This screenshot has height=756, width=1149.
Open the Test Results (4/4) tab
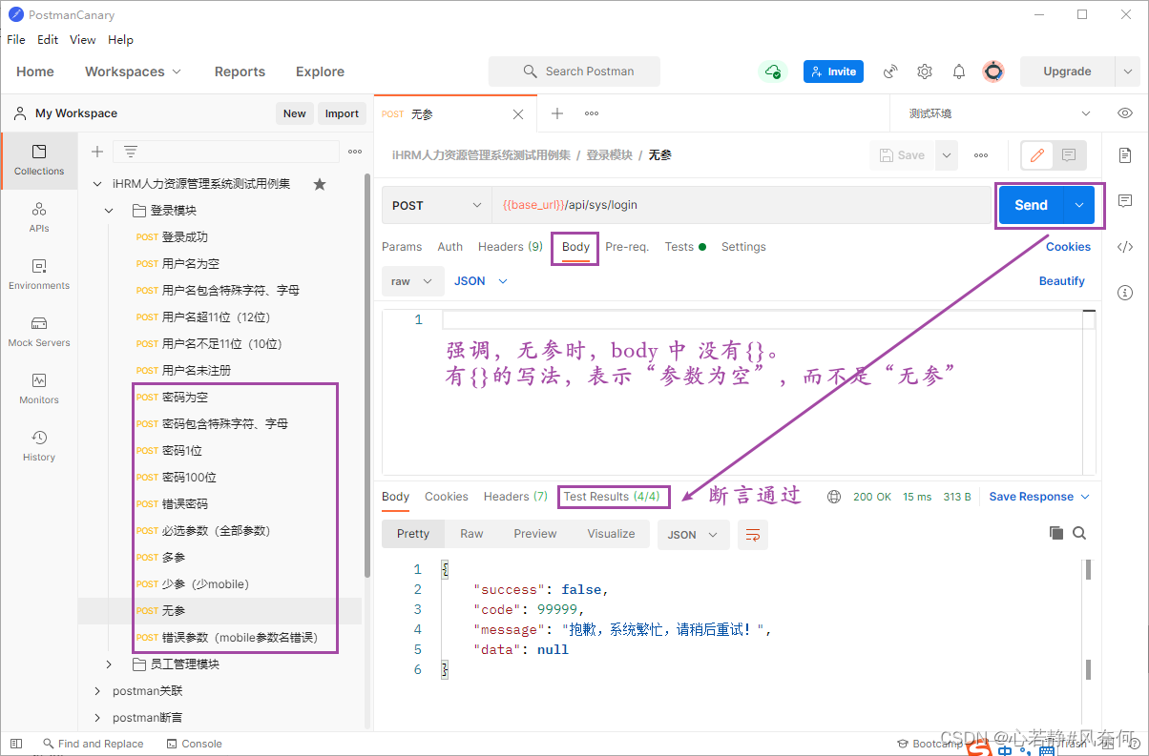click(612, 497)
